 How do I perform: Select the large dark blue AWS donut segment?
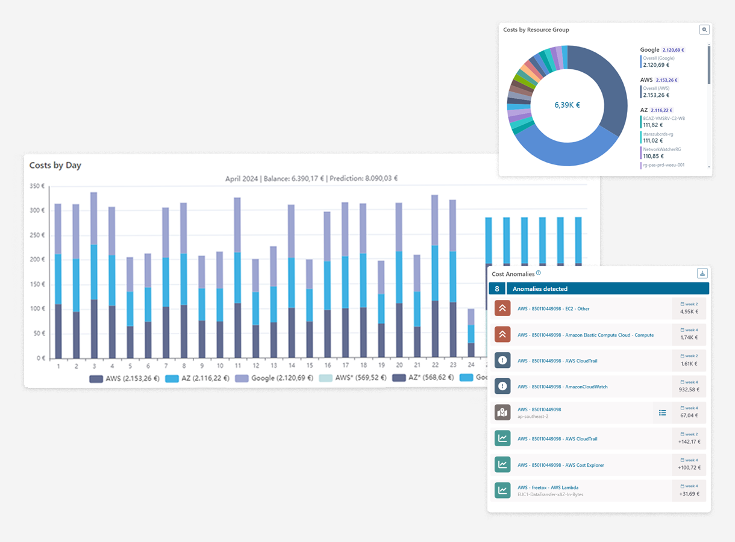coord(607,90)
